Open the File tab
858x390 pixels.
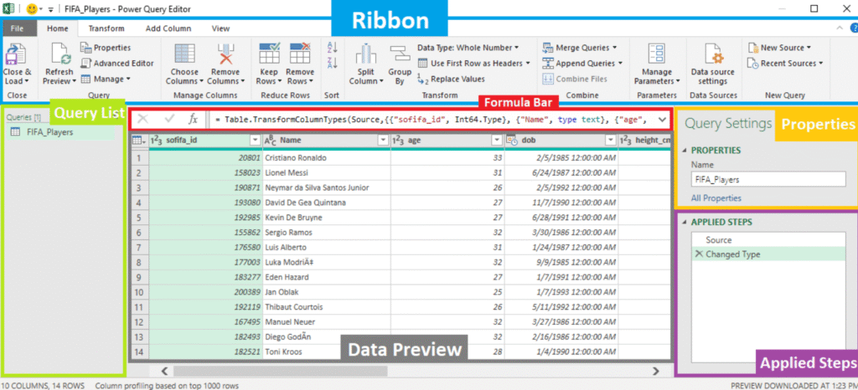pyautogui.click(x=17, y=28)
